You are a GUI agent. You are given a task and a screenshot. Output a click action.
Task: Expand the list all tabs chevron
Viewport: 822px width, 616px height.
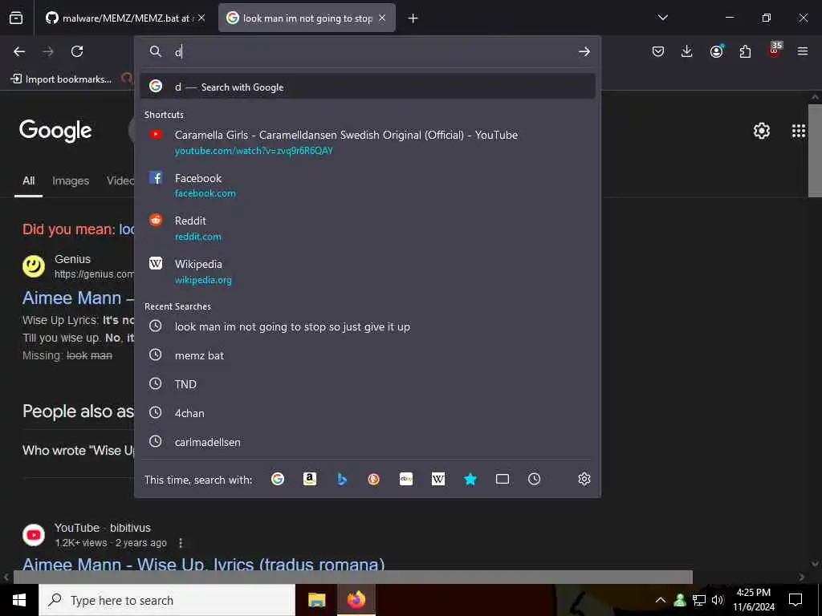coord(662,18)
